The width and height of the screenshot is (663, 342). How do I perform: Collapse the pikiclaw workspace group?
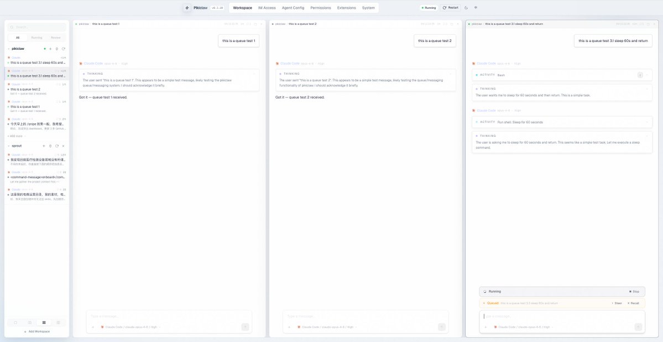(x=9, y=49)
